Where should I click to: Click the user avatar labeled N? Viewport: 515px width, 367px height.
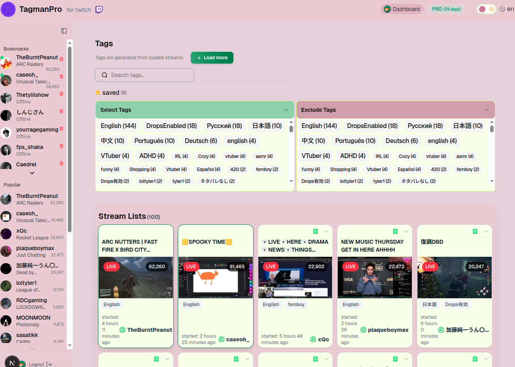point(12,362)
